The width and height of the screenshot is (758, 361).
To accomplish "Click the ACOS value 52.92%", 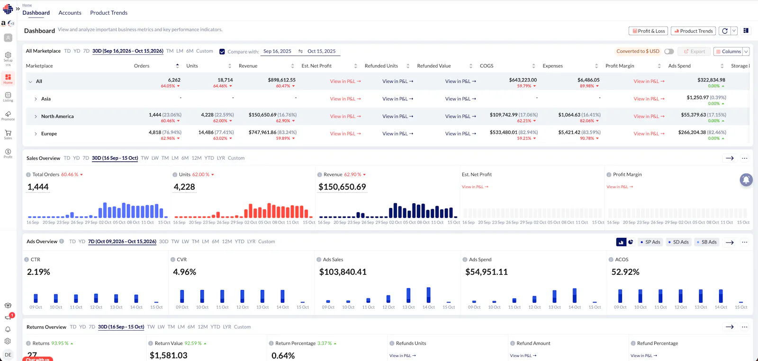I will pyautogui.click(x=625, y=272).
